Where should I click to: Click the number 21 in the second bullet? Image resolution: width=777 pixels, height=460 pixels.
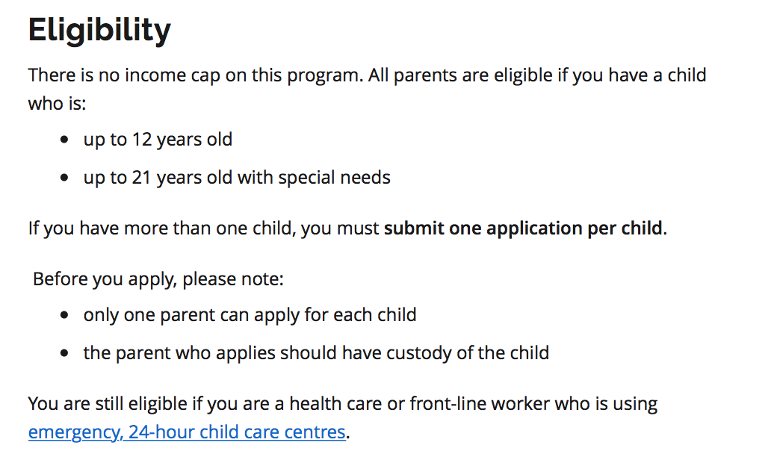(x=142, y=178)
